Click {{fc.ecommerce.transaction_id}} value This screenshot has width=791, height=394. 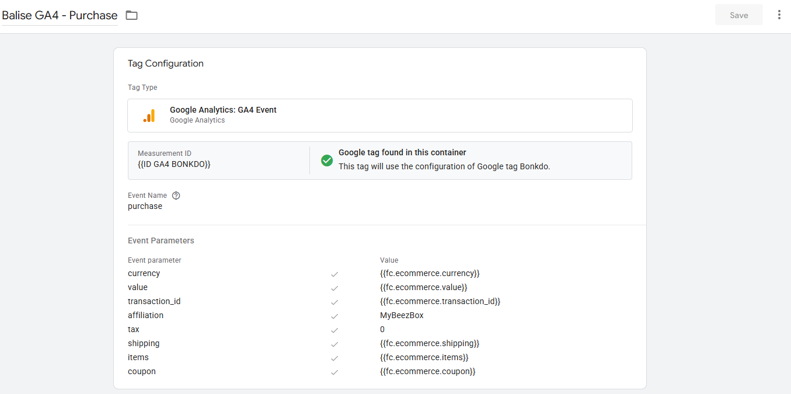point(440,301)
